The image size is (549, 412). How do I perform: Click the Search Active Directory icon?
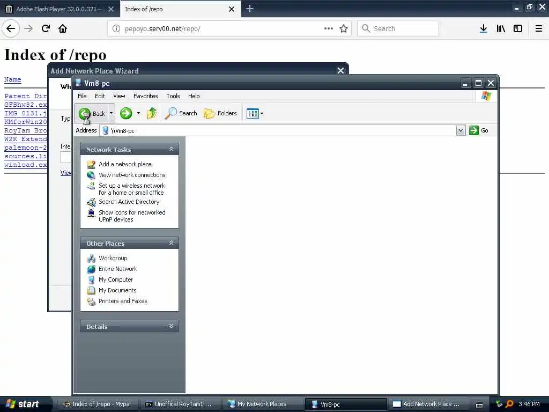[91, 202]
